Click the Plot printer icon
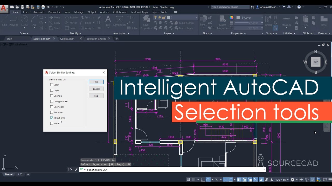Screen dimensions: 332x186 (43, 7)
